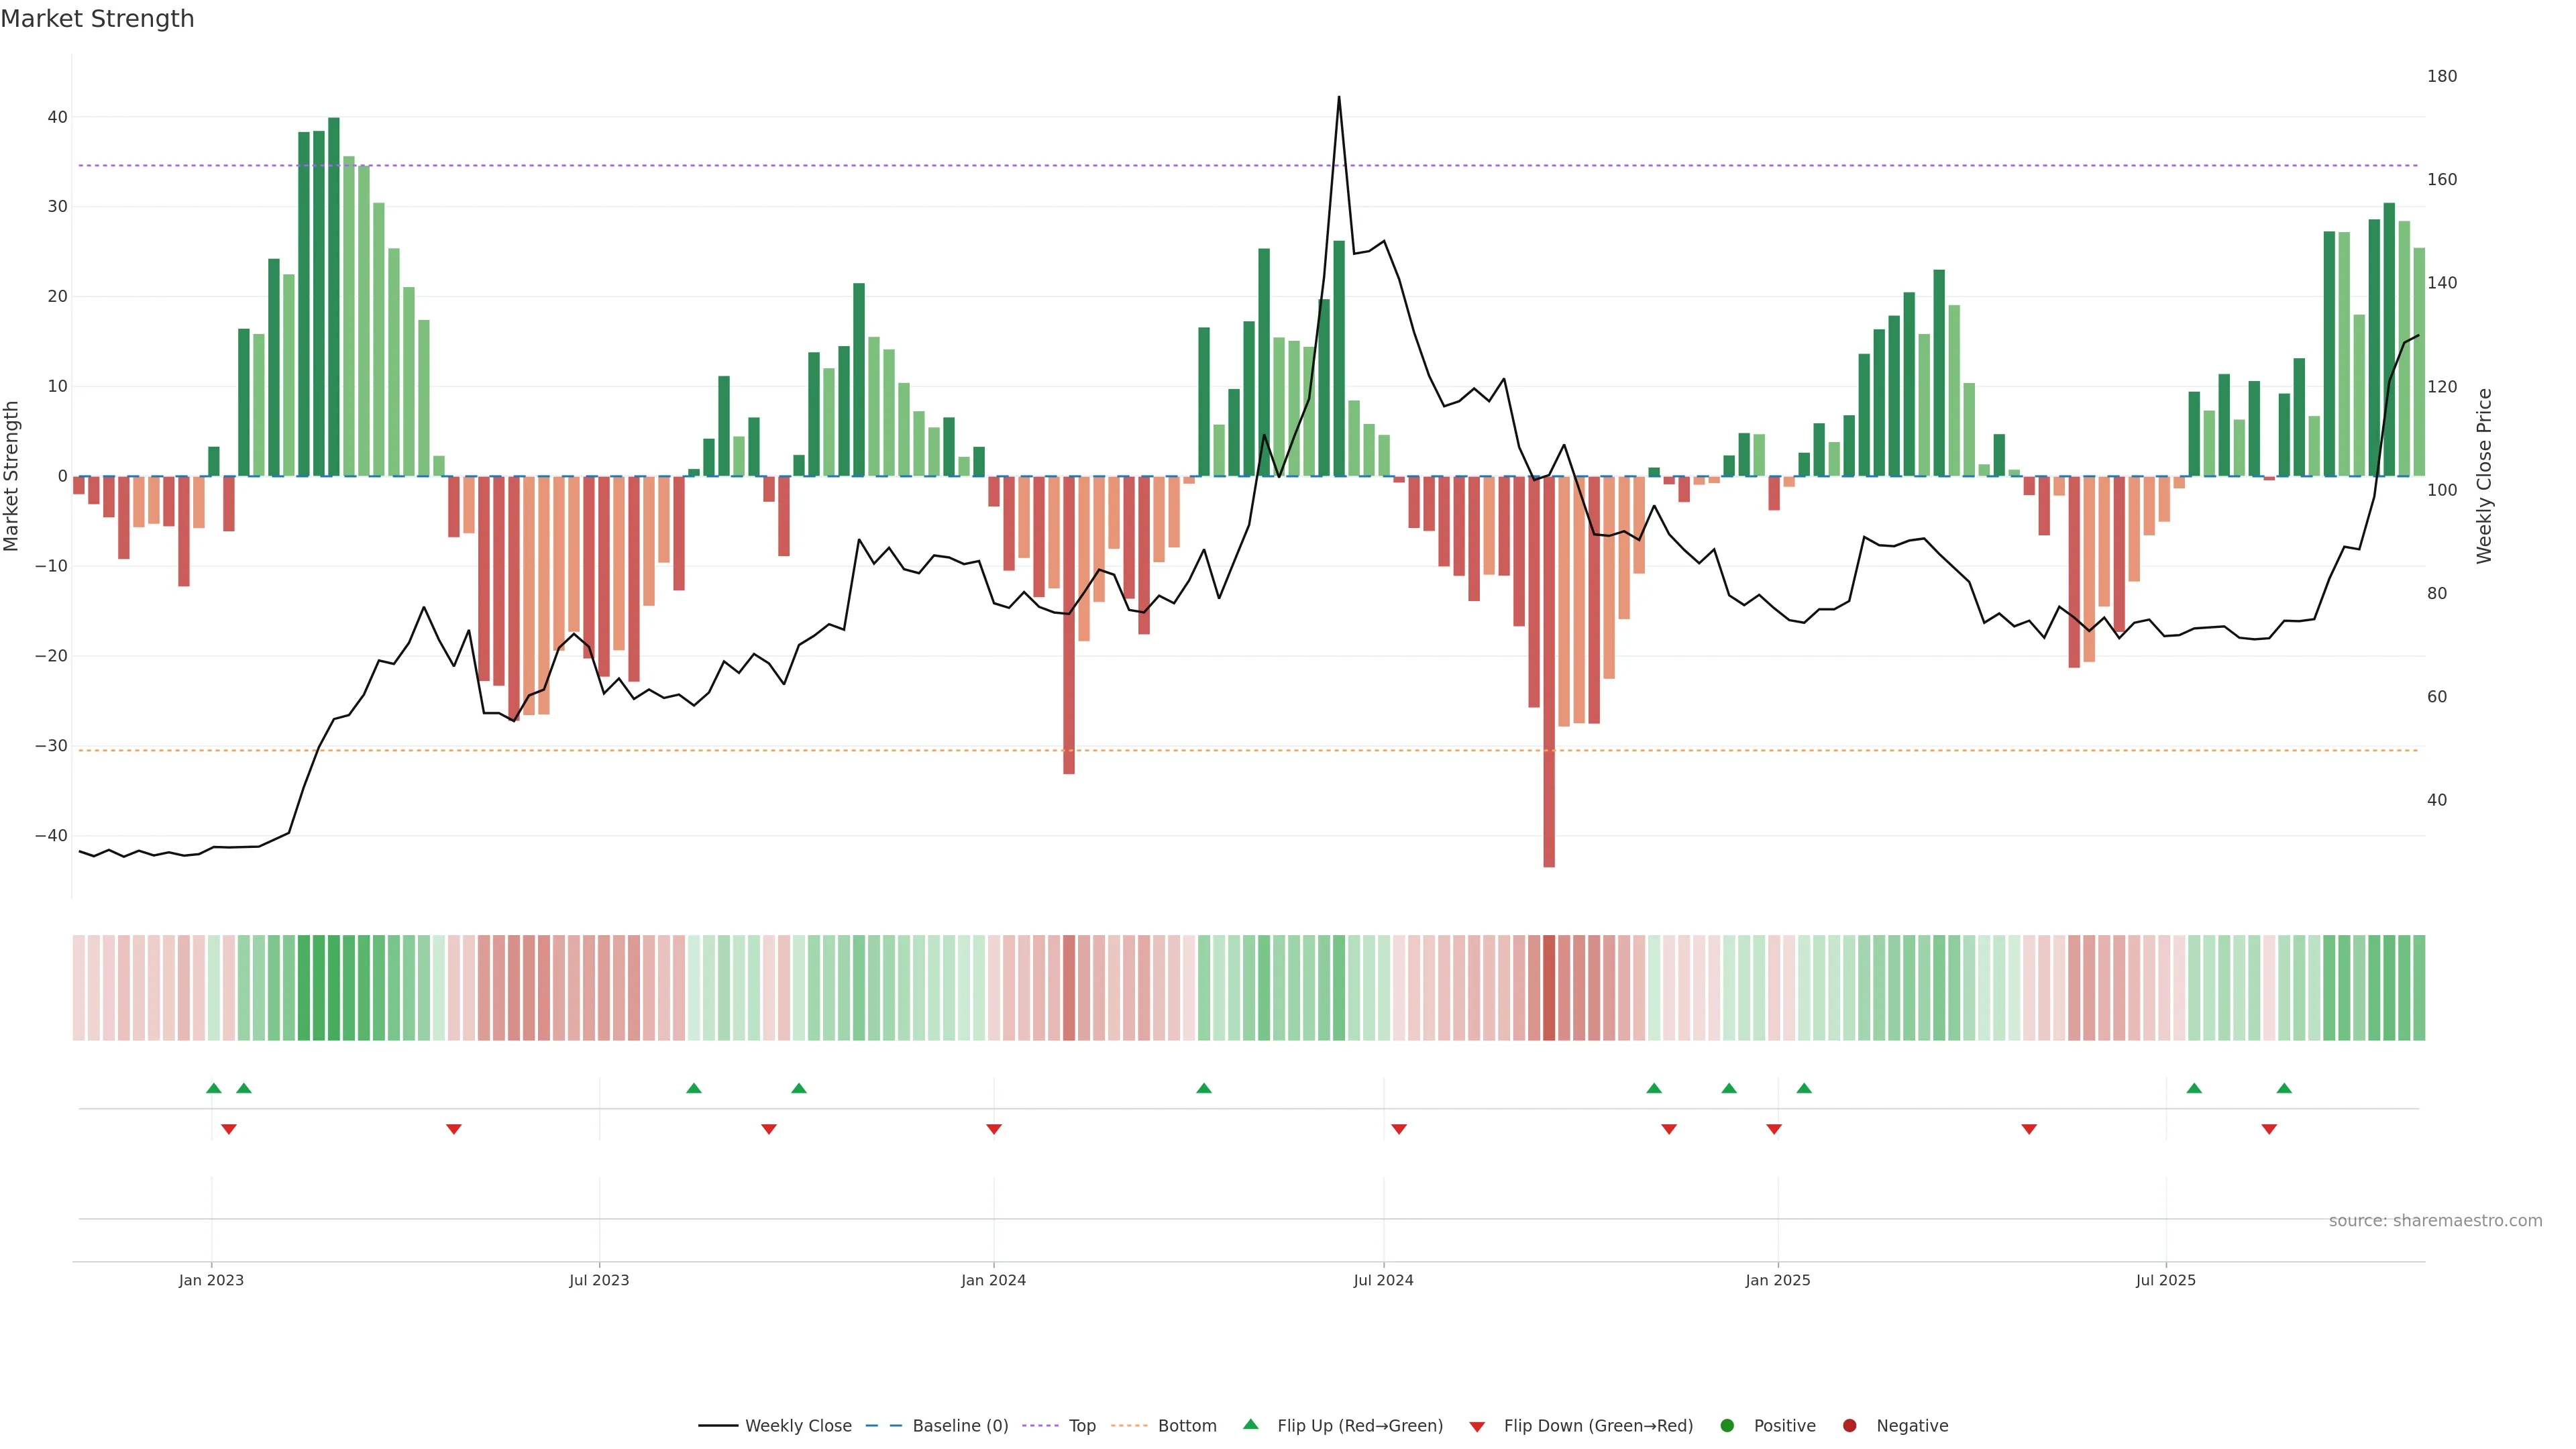Click the darkest red heatmap strip cell
Screen dimensions: 2576x1449
1549,988
